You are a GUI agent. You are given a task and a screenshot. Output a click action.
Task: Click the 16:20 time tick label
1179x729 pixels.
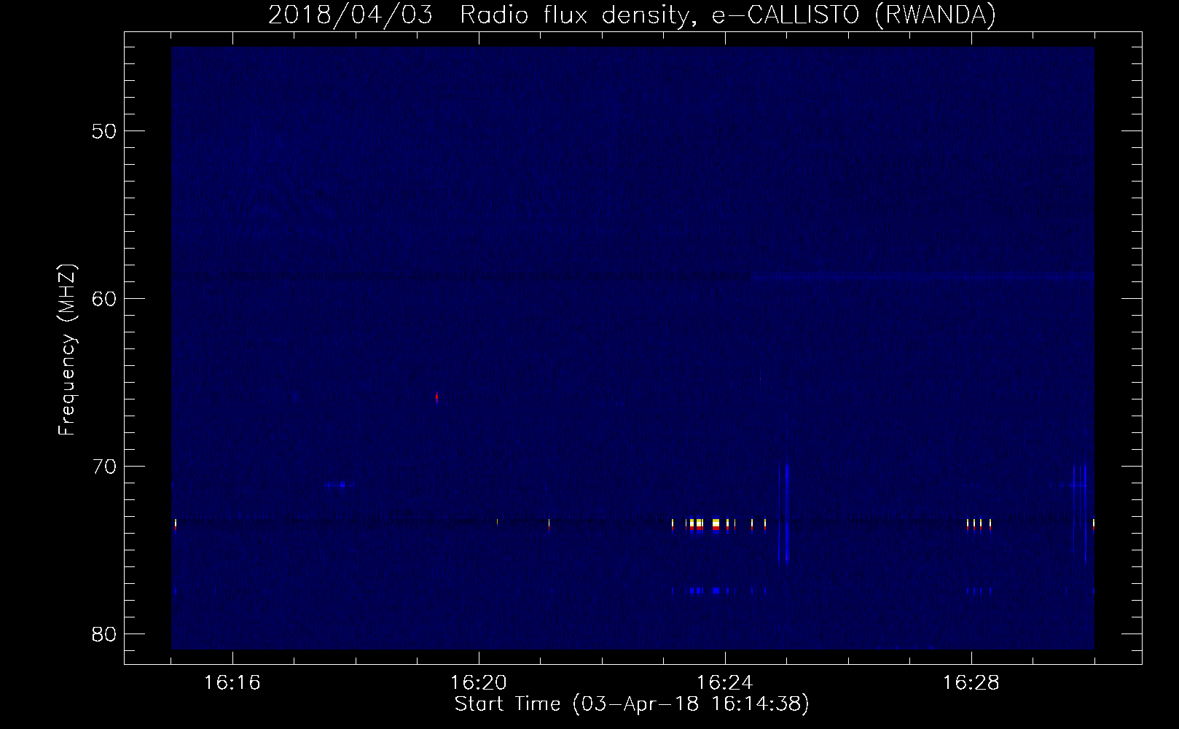coord(479,683)
